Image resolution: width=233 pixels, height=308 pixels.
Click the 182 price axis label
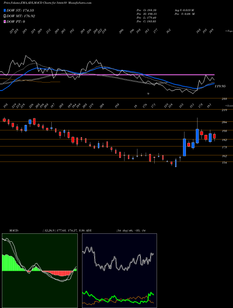click(224, 140)
